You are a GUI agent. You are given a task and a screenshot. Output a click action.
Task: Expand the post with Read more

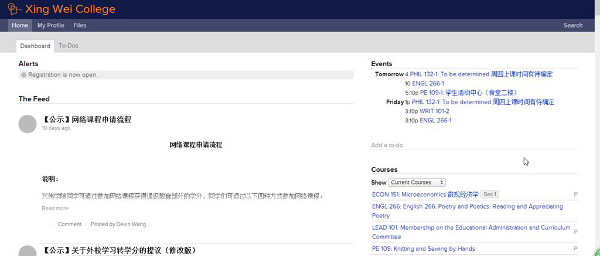click(54, 209)
